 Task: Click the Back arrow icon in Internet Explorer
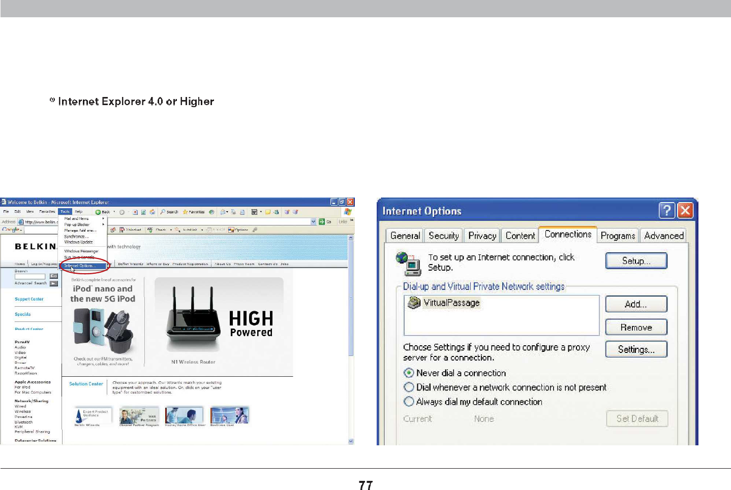(x=98, y=212)
